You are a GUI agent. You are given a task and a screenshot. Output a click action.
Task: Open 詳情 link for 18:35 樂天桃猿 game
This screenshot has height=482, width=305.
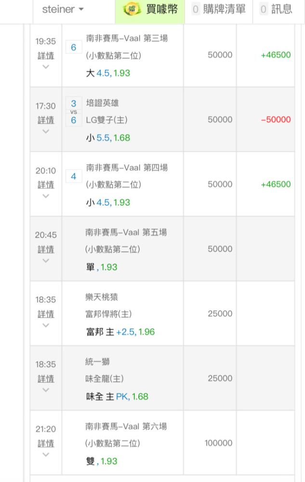[x=46, y=314]
